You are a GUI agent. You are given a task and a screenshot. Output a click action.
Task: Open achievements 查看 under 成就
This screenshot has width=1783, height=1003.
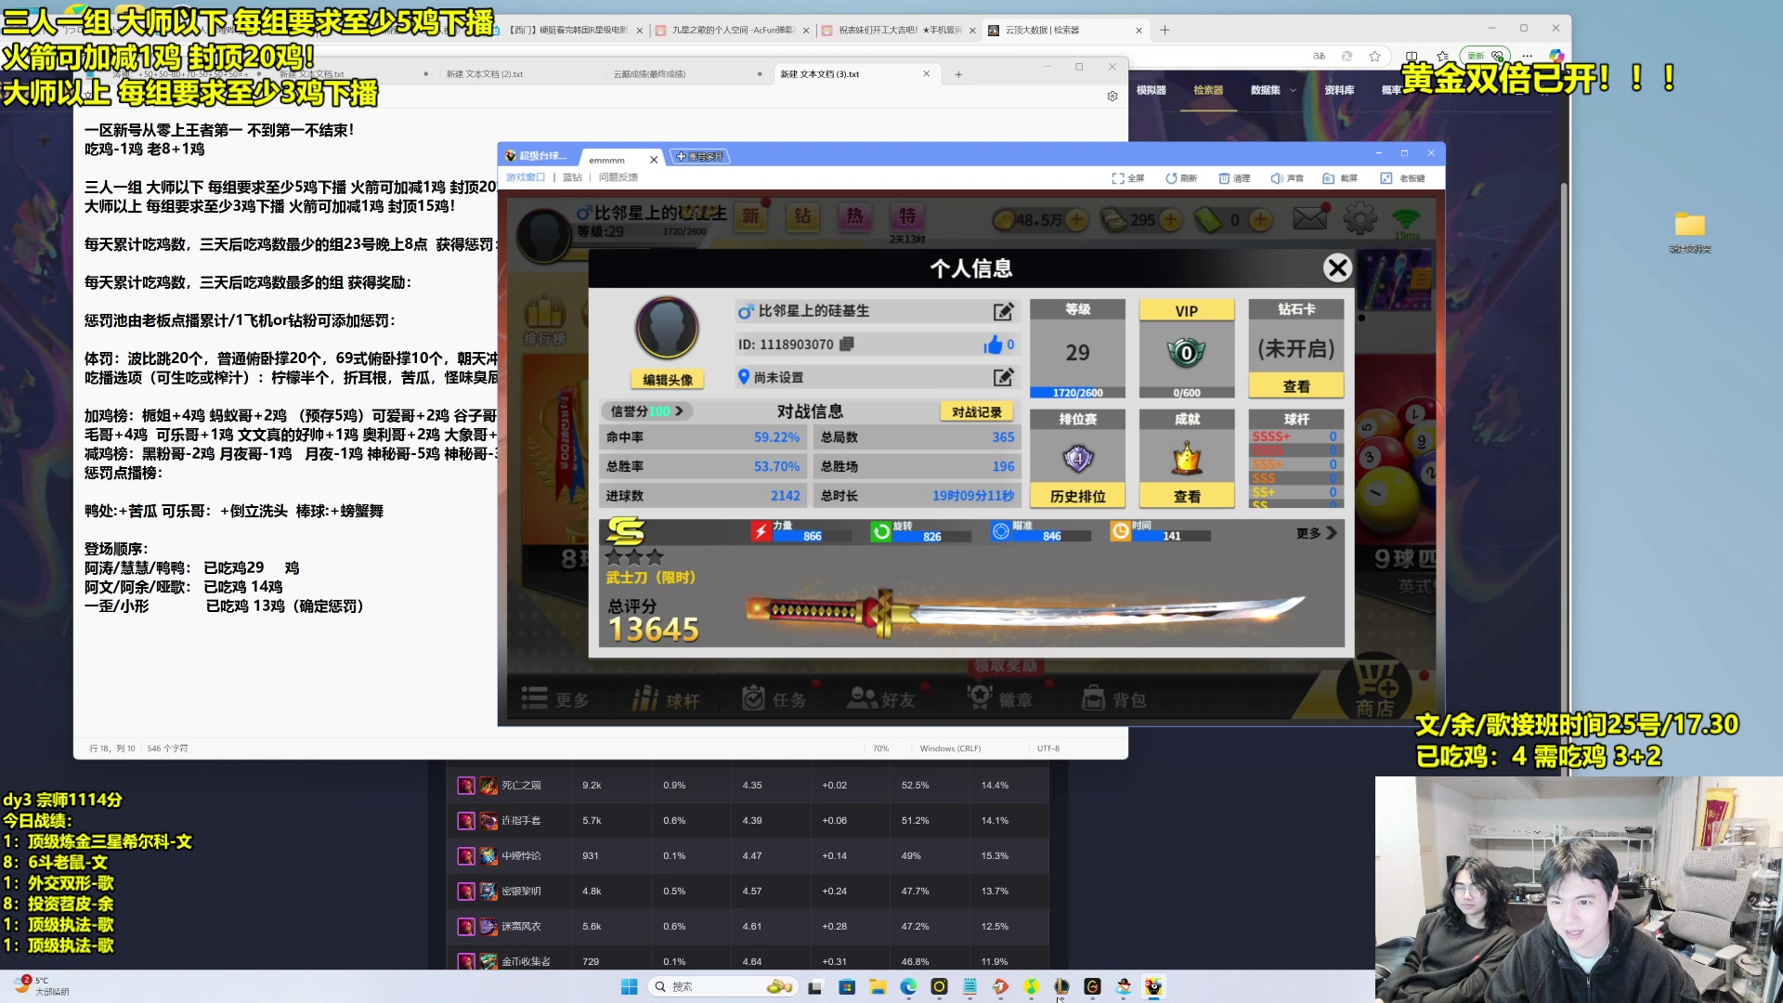tap(1187, 496)
